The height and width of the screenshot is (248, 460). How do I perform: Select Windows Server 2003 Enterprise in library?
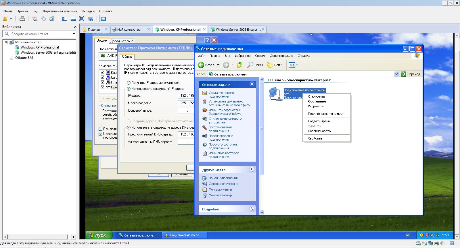click(48, 53)
